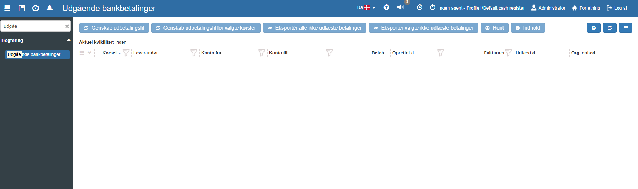Open filter for Konto fra column

tap(262, 53)
